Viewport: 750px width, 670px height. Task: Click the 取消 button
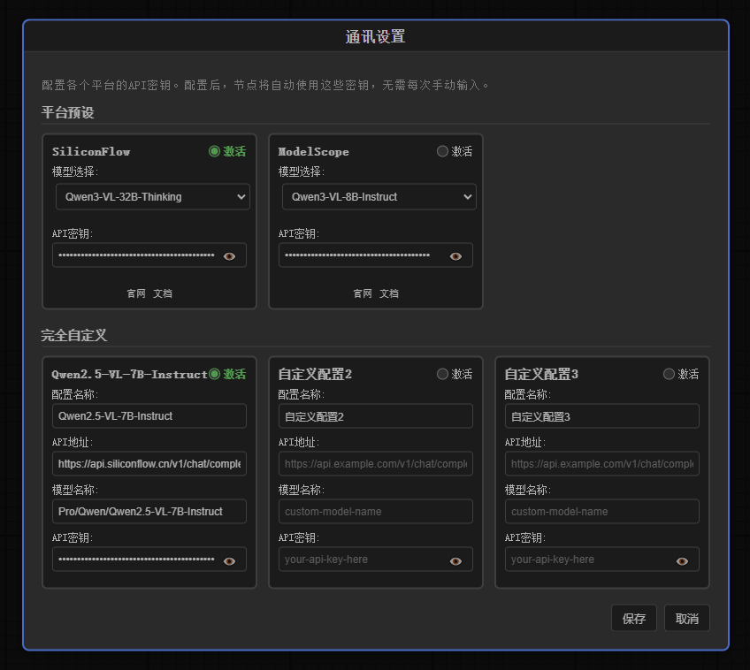point(687,619)
